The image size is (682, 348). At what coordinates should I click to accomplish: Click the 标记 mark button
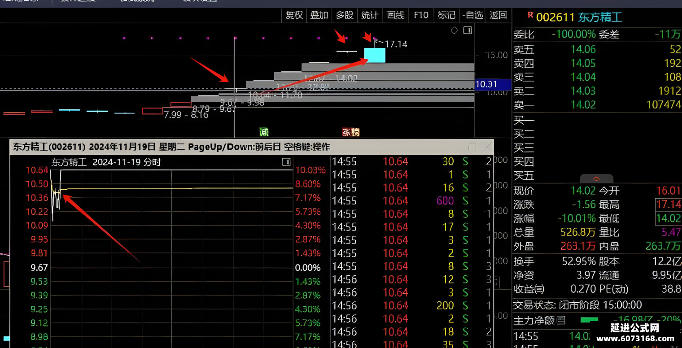[x=446, y=15]
